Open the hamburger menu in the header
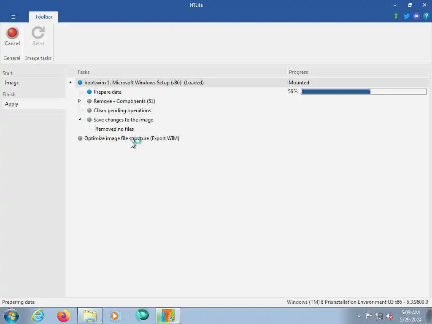This screenshot has height=324, width=432. click(x=13, y=17)
